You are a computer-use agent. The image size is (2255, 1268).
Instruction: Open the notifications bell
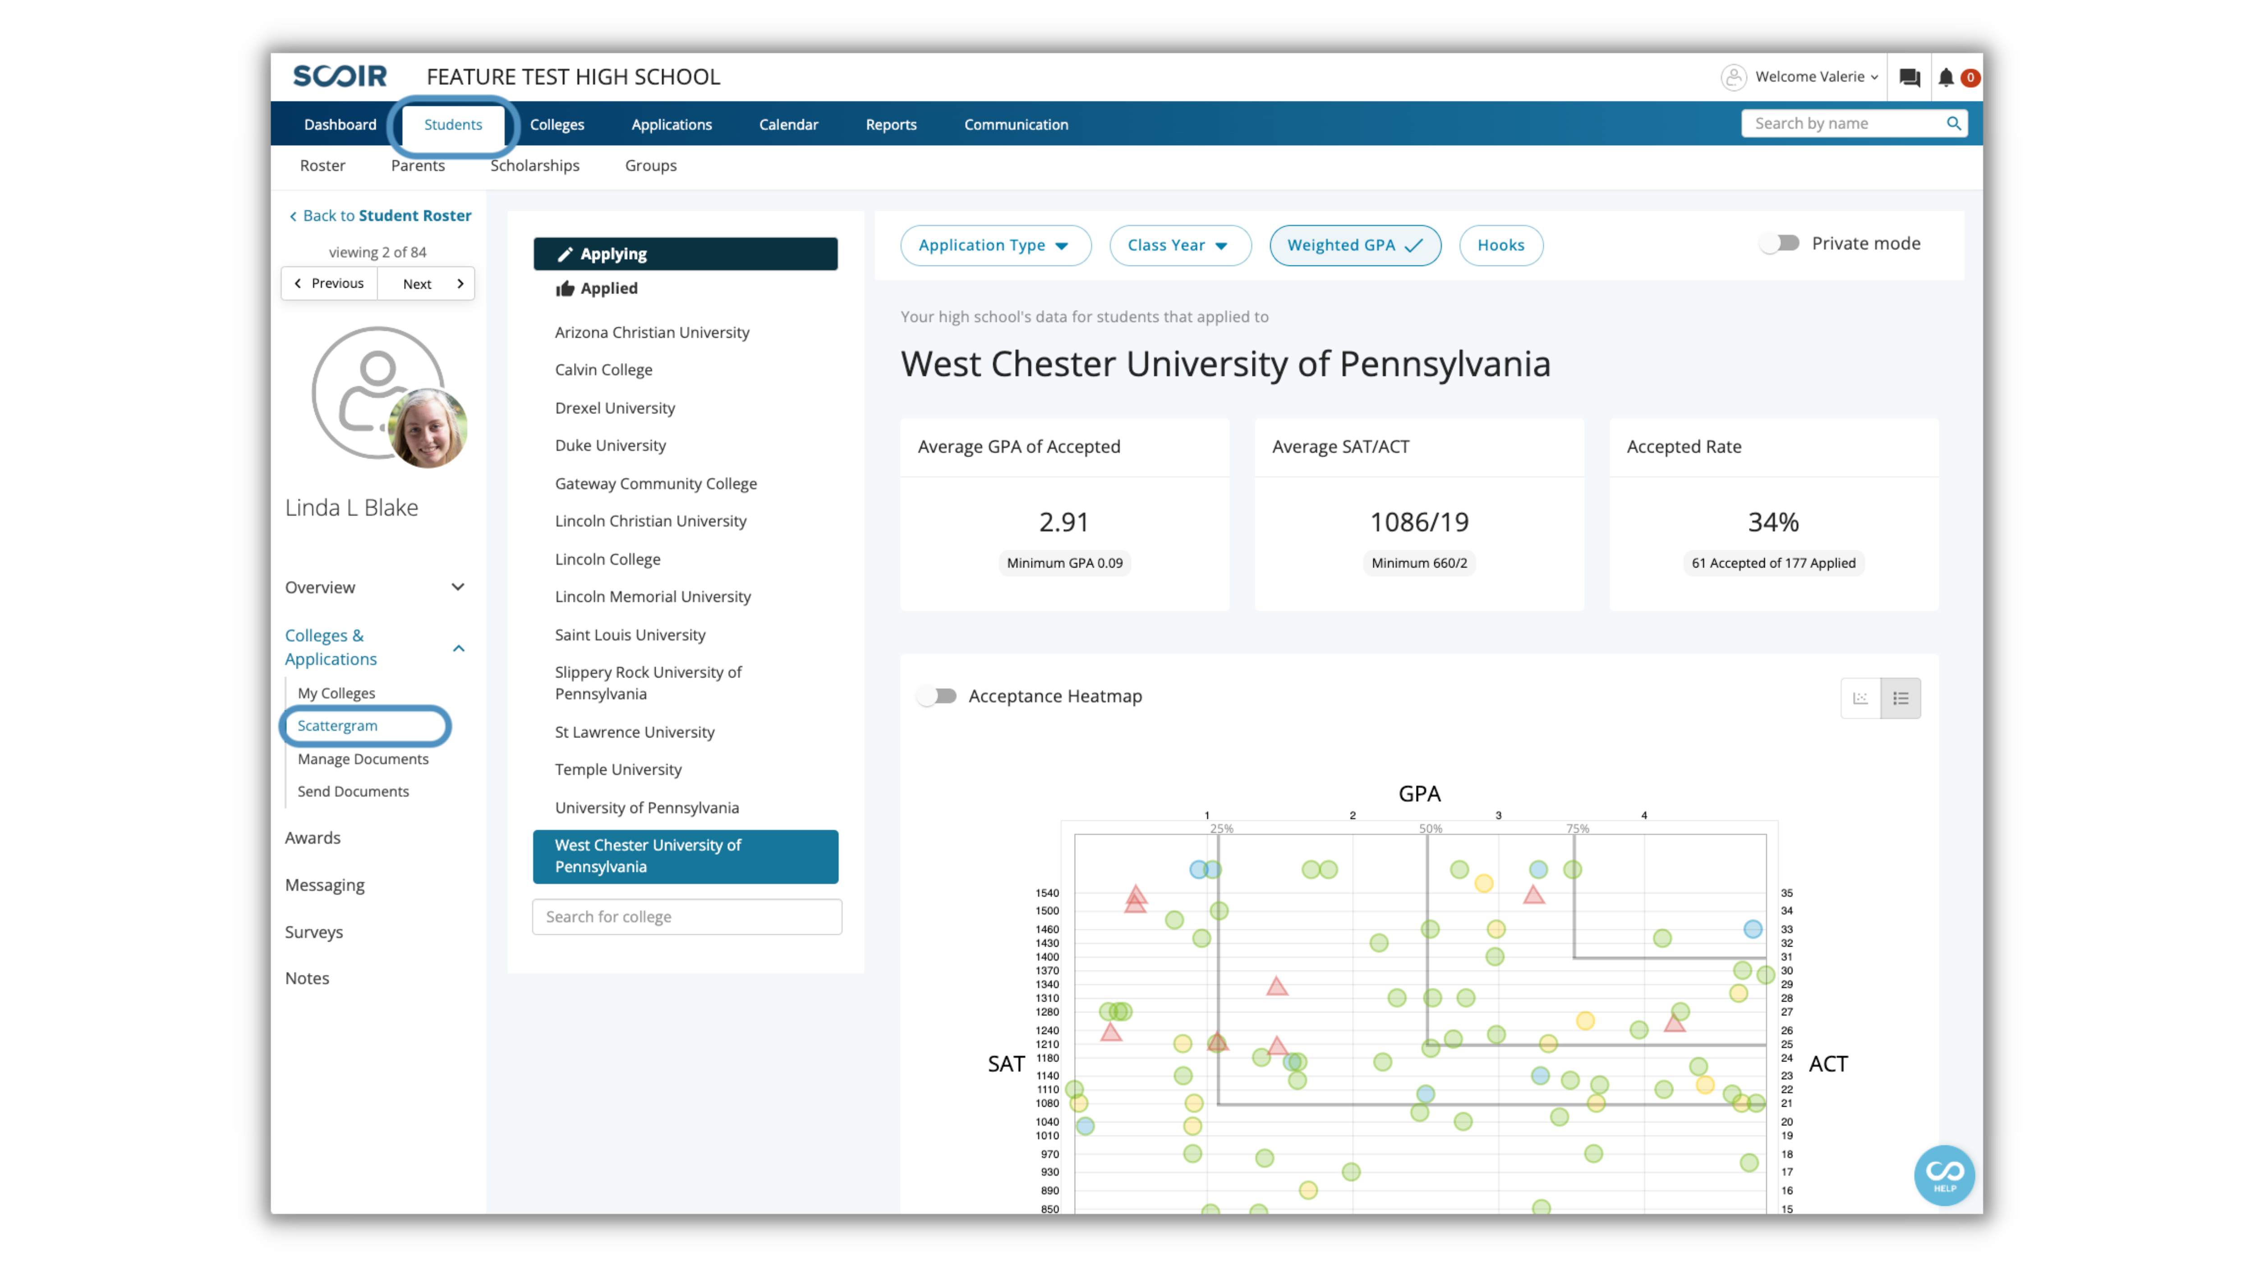[1945, 77]
